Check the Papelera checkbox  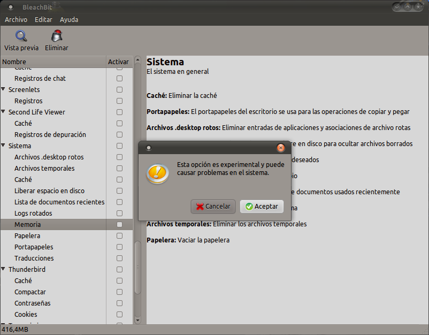[119, 235]
